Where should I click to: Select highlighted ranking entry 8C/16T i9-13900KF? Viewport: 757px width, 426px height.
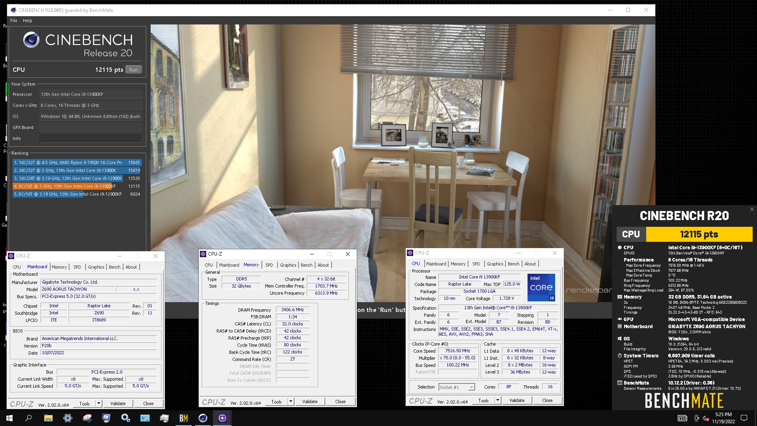[77, 186]
